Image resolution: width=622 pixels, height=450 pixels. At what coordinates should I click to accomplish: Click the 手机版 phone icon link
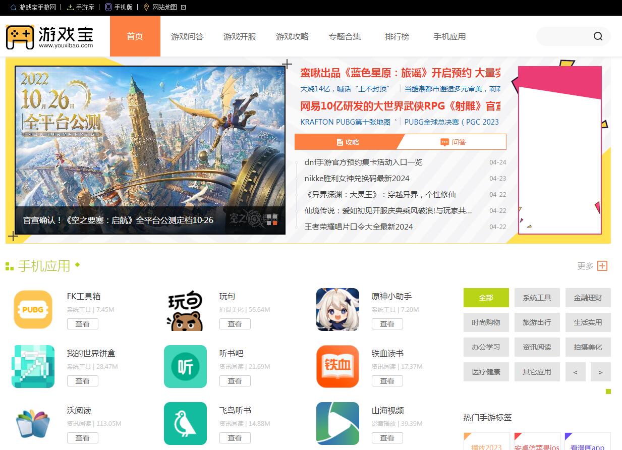click(119, 7)
